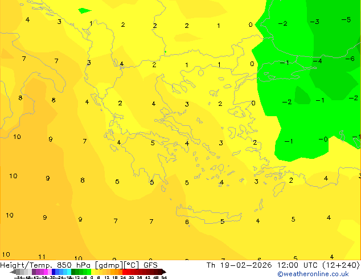Click the Crete island outline on the map
Screen dimensions: 361x279
[x=208, y=214]
